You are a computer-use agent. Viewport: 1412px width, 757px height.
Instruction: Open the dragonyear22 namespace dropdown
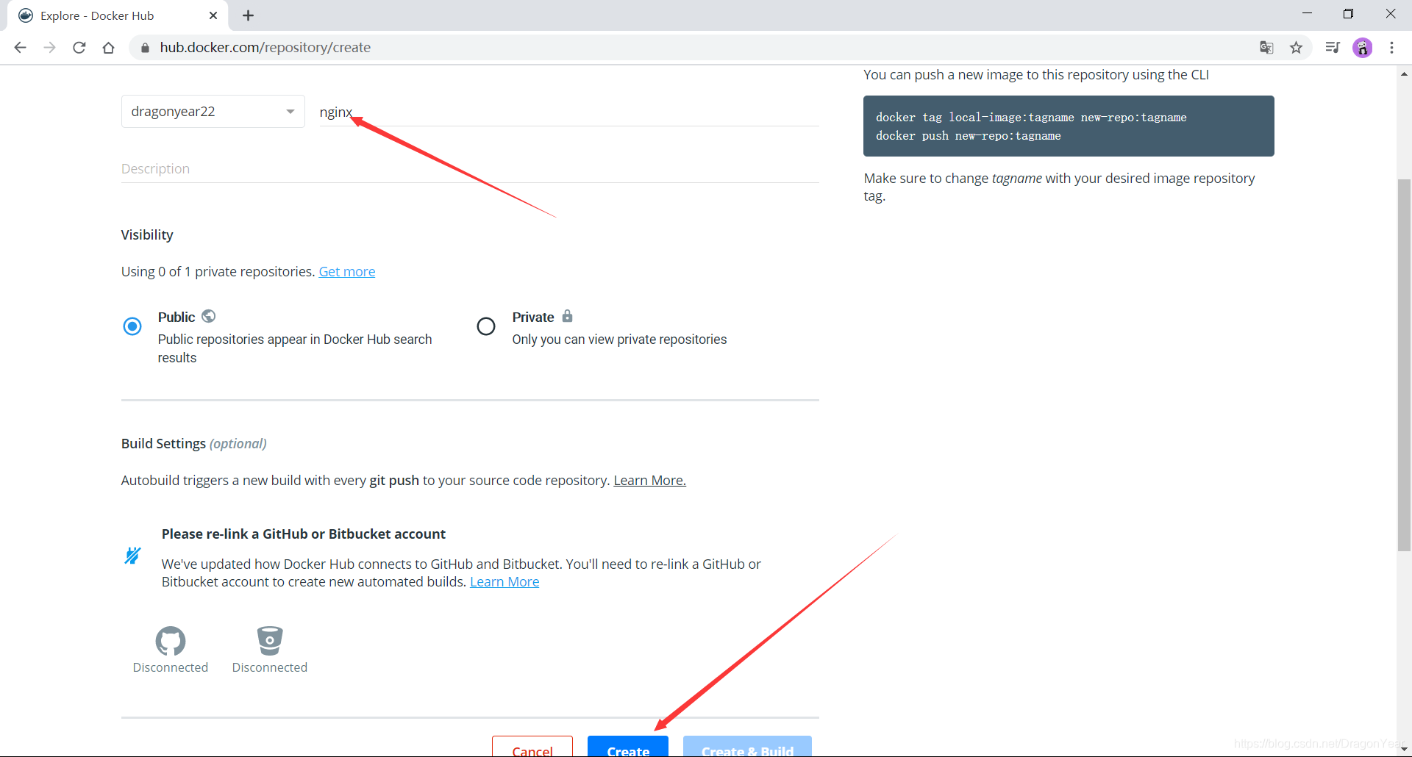tap(213, 112)
